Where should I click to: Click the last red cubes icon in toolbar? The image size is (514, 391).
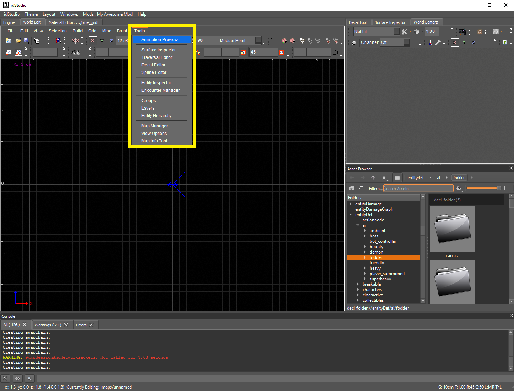coord(335,41)
